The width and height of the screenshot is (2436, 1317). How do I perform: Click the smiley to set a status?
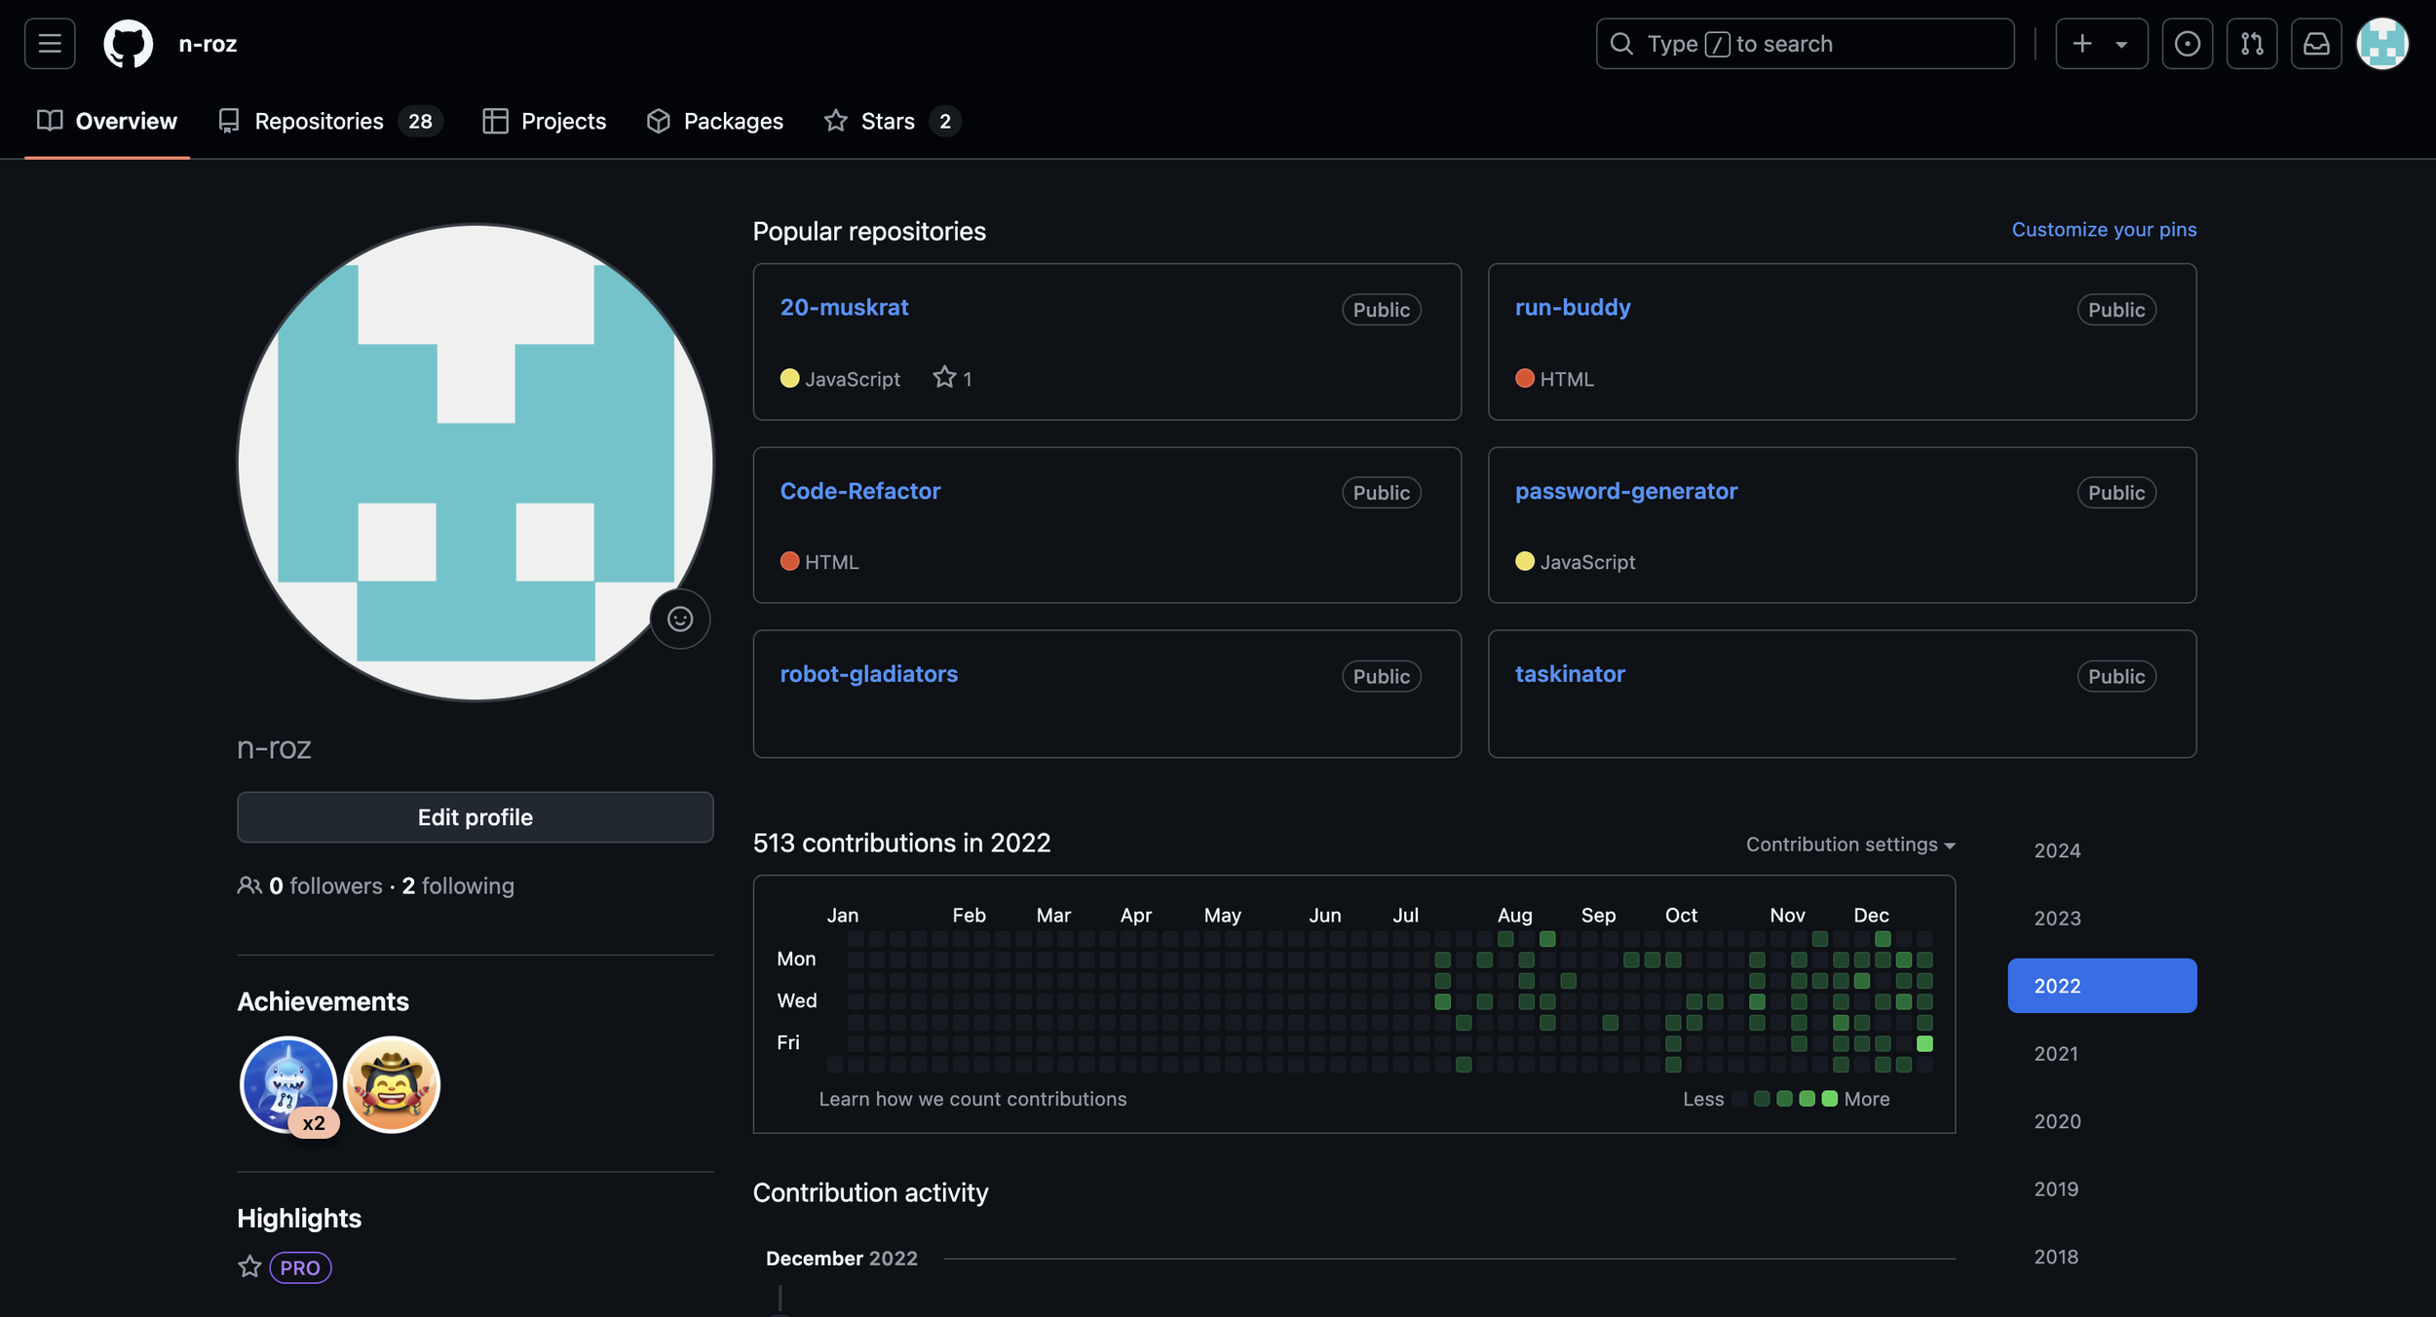[680, 619]
